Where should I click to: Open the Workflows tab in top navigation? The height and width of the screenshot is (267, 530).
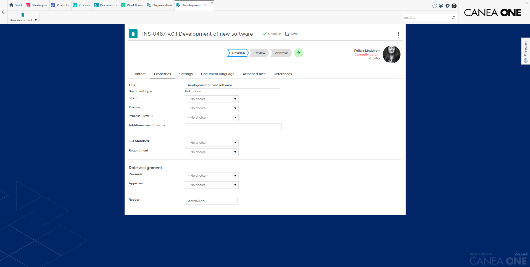pos(132,5)
